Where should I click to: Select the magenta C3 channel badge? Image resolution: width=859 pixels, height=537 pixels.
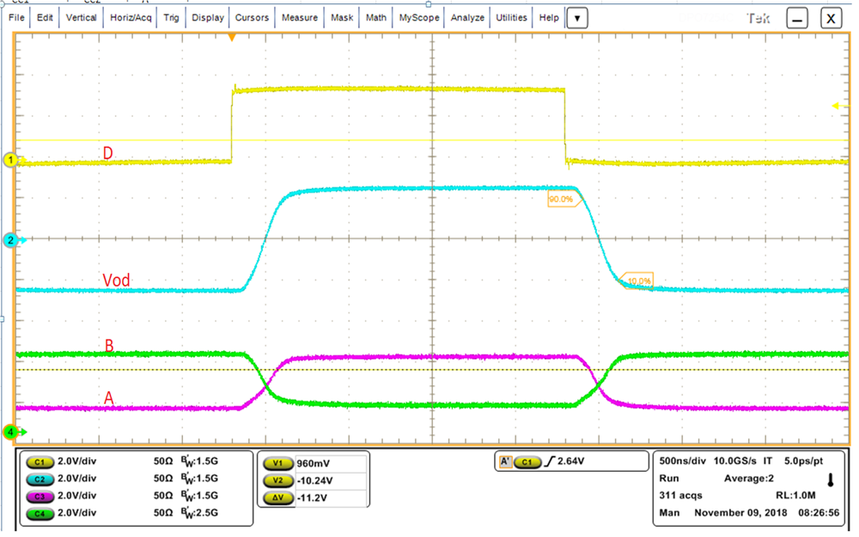pos(42,496)
